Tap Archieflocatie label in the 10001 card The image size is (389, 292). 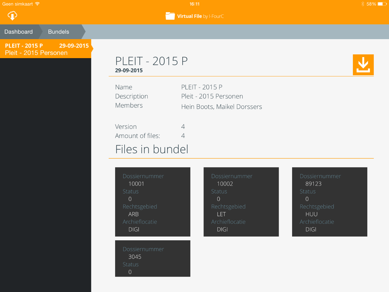point(140,222)
